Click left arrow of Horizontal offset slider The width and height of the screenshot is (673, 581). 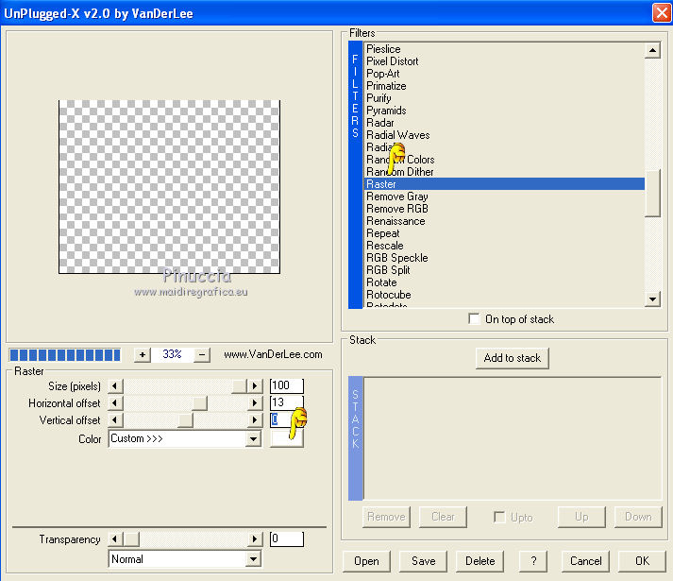pos(114,403)
